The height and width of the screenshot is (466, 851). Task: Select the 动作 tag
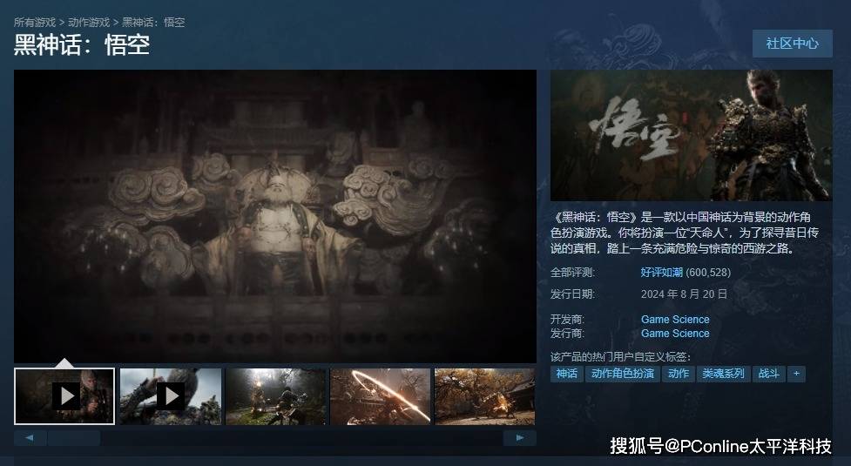click(679, 374)
